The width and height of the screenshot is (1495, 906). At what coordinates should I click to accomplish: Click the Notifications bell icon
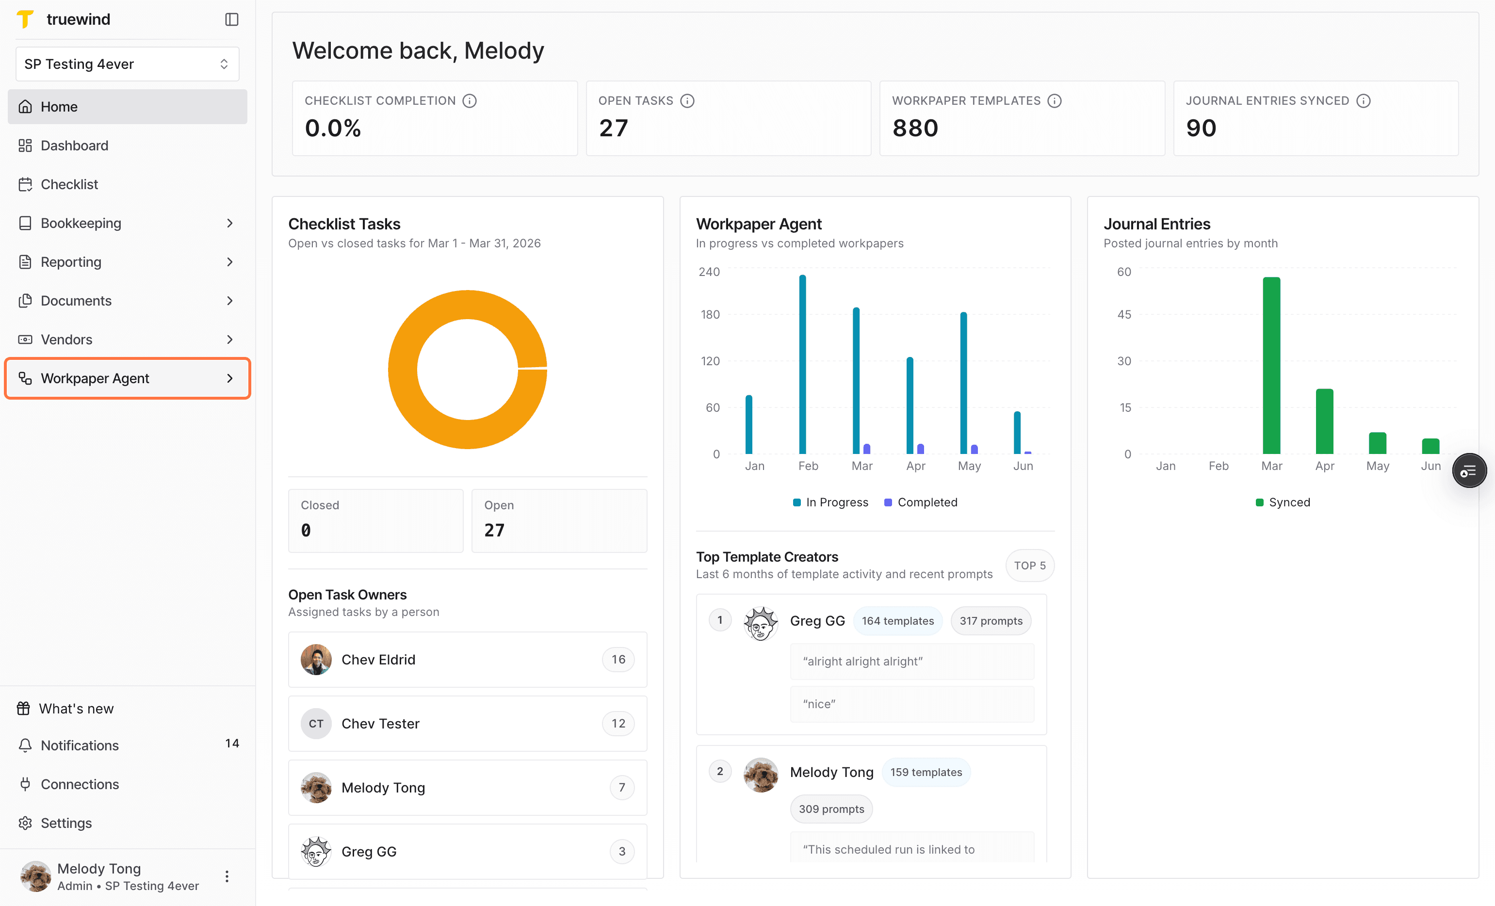point(25,746)
